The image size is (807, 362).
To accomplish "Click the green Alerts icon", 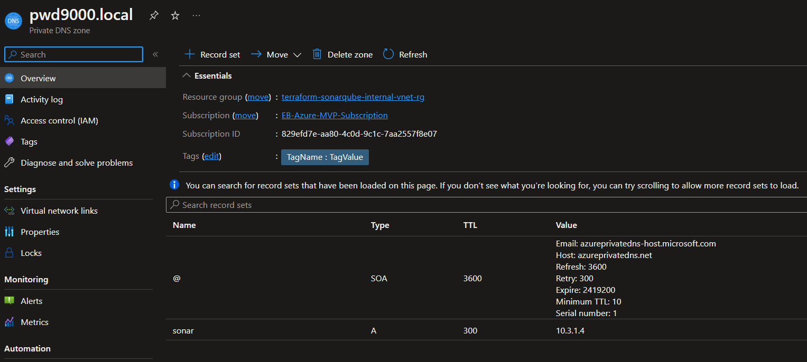I will [x=9, y=301].
